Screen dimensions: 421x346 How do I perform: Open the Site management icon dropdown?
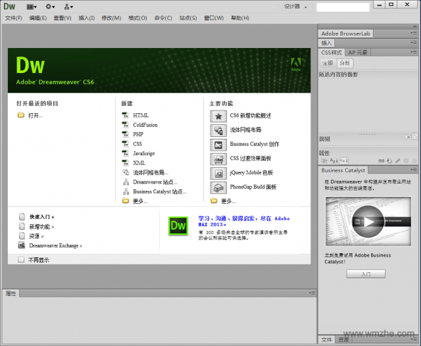[68, 7]
